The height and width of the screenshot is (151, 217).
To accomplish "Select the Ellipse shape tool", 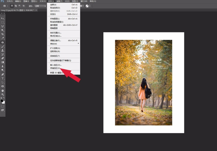I will coord(3,86).
